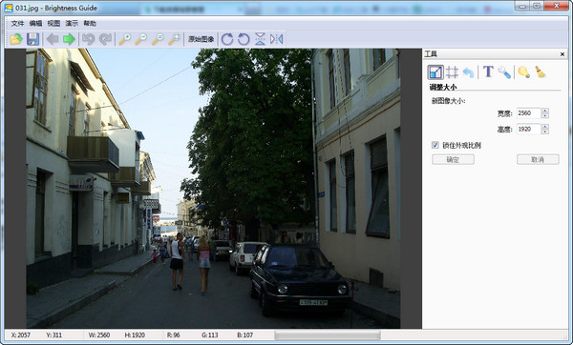Viewport: 573px width, 345px height.
Task: Decrease height with the down stepper arrow
Action: click(x=545, y=132)
